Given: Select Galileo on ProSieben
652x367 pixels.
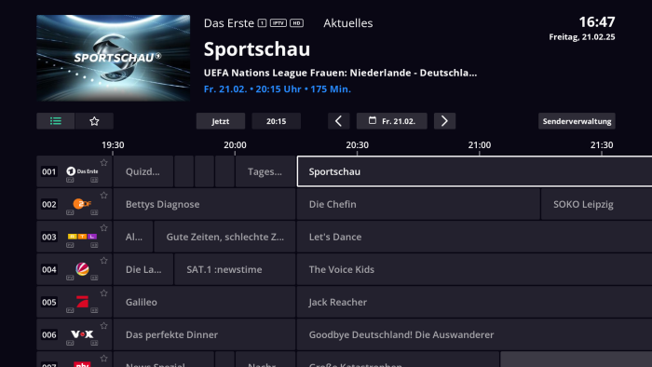Looking at the screenshot, I should coord(204,302).
